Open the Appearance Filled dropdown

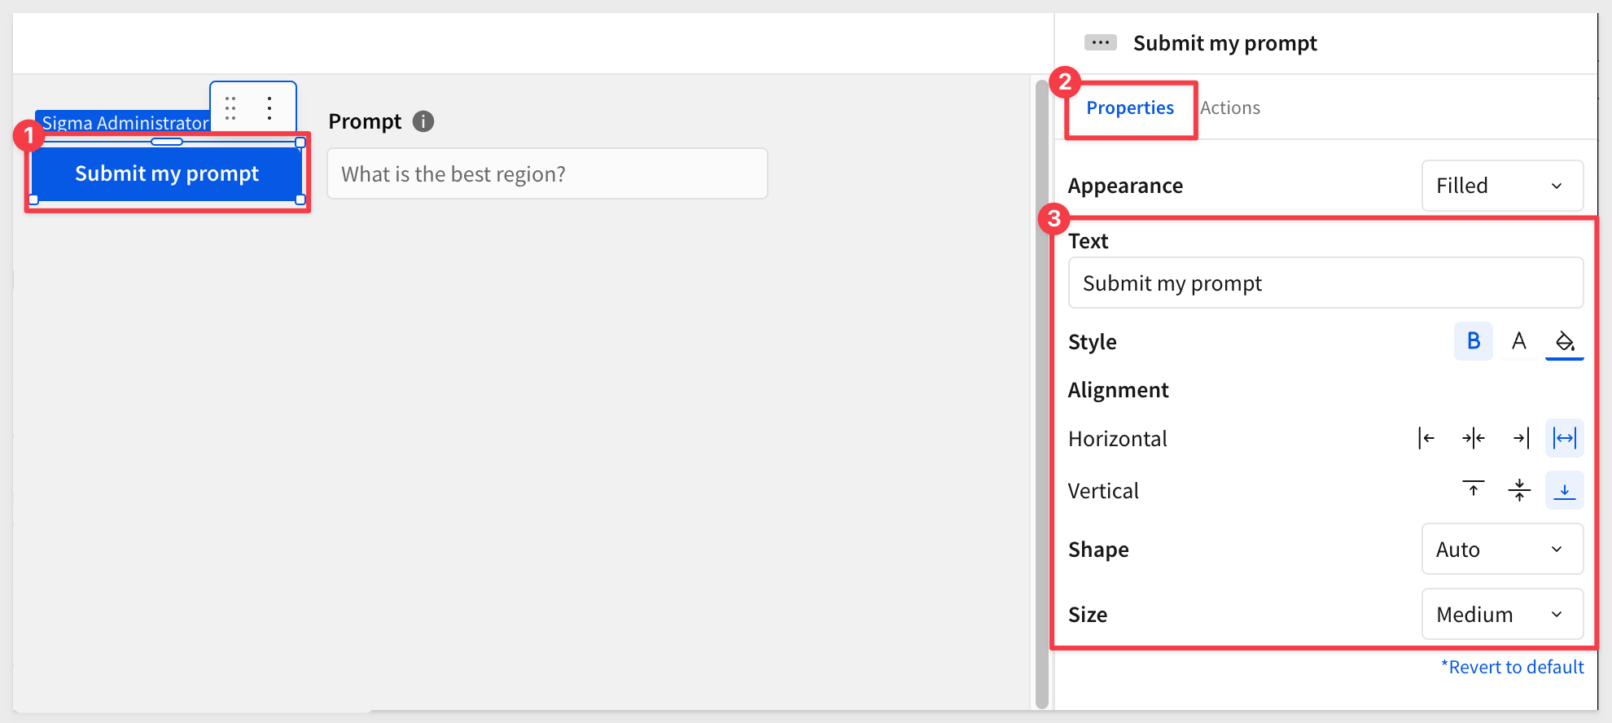tap(1502, 186)
